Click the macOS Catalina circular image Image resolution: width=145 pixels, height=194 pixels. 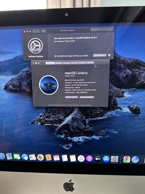tap(49, 85)
